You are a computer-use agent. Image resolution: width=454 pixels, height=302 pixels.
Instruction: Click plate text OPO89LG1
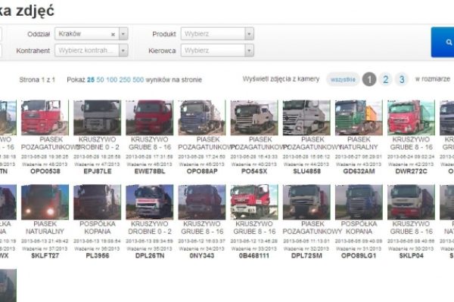(x=359, y=256)
